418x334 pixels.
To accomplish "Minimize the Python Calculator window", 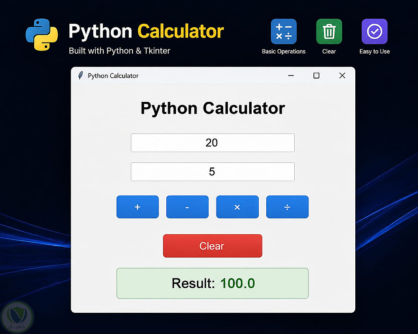I will pos(291,76).
